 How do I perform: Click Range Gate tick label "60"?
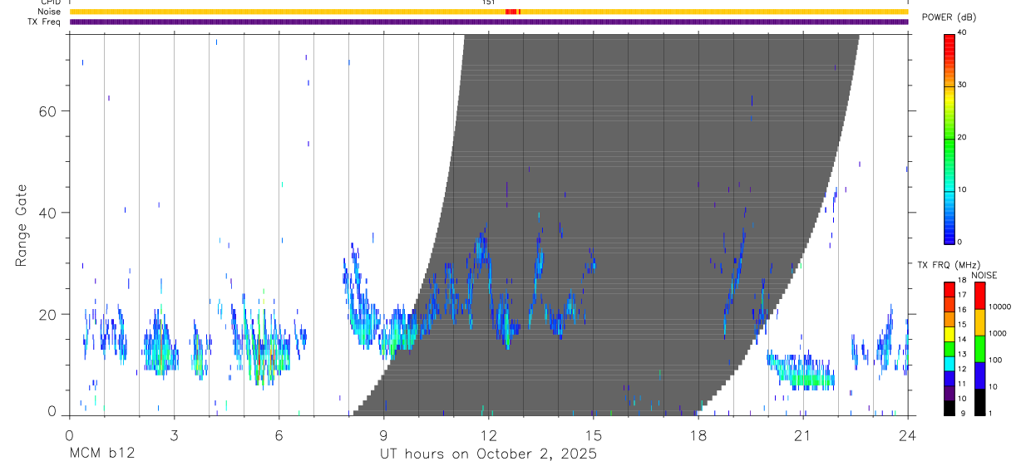click(x=47, y=110)
